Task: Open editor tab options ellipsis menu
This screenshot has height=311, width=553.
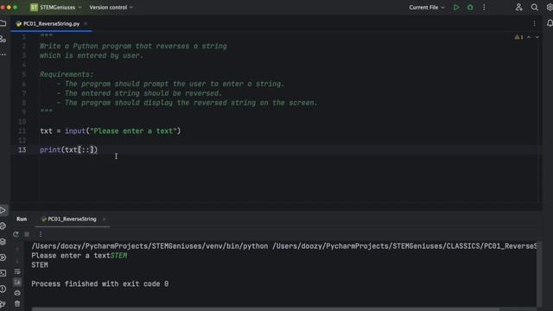Action: click(534, 23)
